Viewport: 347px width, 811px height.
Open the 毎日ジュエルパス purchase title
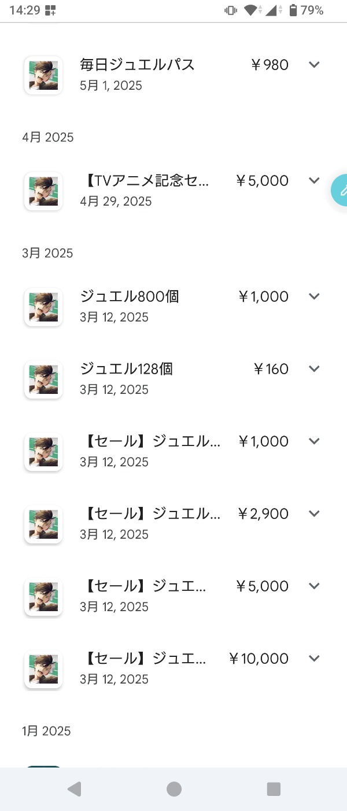click(137, 65)
